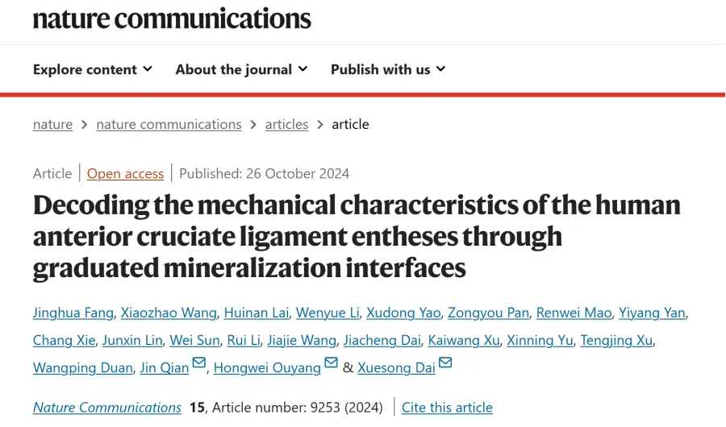The image size is (726, 427).
Task: View author Yiyang Yan's details
Action: (x=653, y=313)
